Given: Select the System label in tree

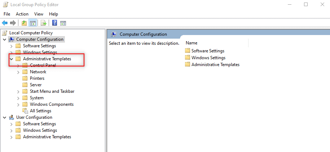Looking at the screenshot, I should point(37,98).
